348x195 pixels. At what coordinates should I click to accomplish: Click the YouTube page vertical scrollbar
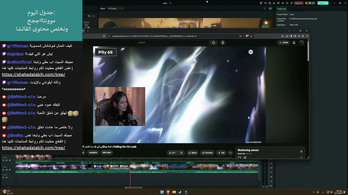pyautogui.click(x=308, y=50)
